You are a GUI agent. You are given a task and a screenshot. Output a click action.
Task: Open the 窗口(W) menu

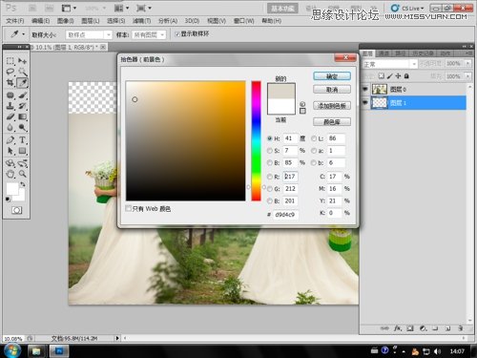click(244, 21)
